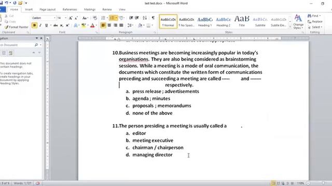Click Redo in Quick Access Toolbar
This screenshot has height=186, width=332.
tap(15, 3)
